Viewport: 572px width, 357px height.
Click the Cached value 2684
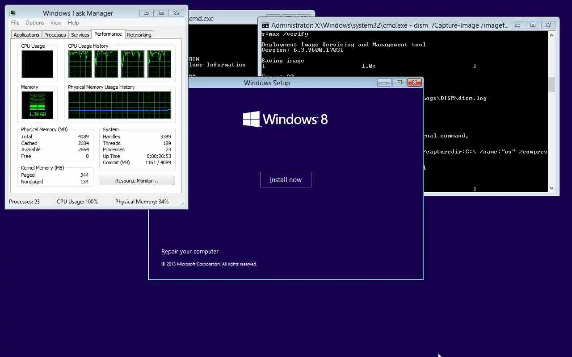tap(83, 143)
